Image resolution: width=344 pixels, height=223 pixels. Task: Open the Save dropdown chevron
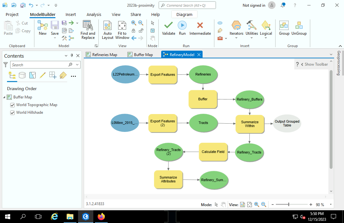(55, 37)
